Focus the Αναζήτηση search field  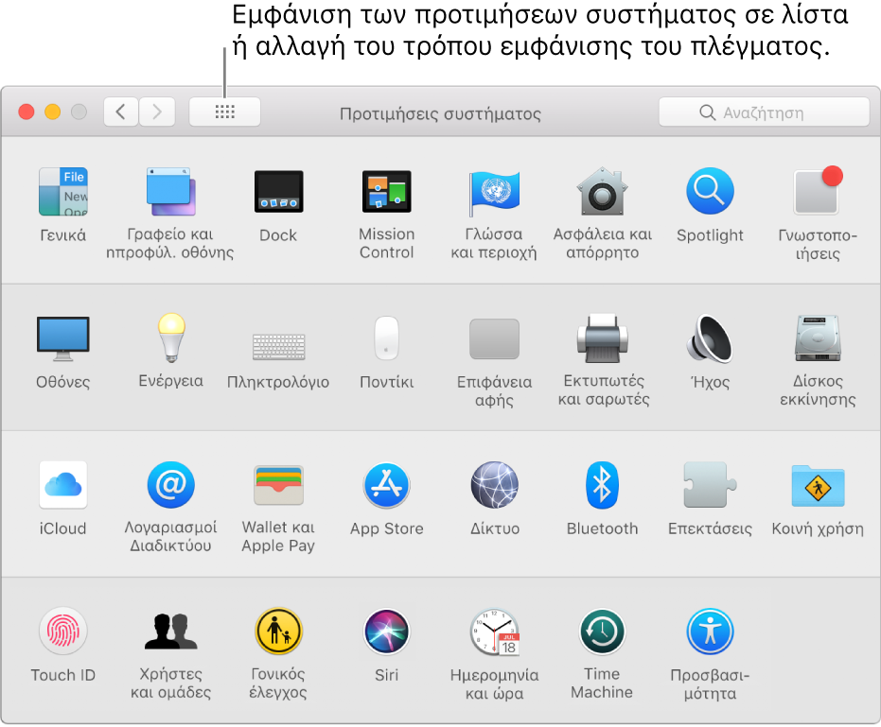(765, 113)
